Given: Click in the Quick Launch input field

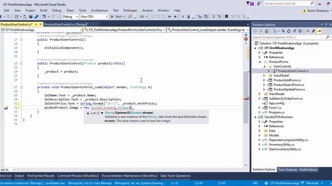Looking at the screenshot, I should (x=287, y=4).
